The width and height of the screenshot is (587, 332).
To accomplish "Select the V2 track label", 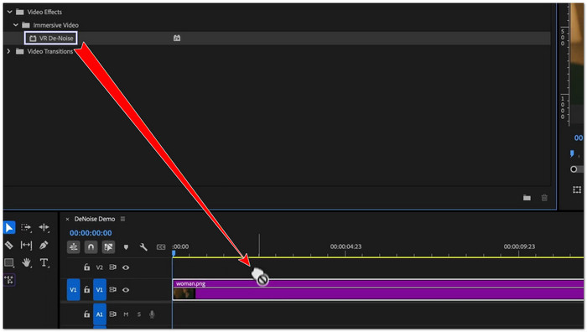I will [x=100, y=267].
